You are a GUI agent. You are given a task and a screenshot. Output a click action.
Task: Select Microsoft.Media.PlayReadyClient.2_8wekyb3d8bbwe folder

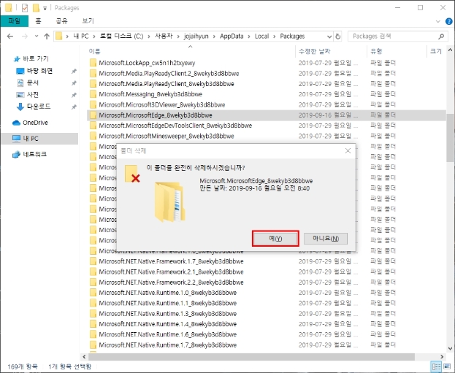169,74
